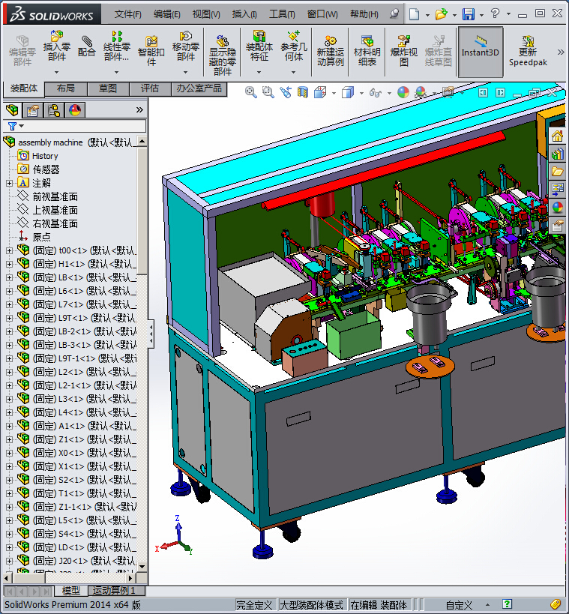Open the Bill of Materials tool
This screenshot has height=614, width=569.
(367, 50)
